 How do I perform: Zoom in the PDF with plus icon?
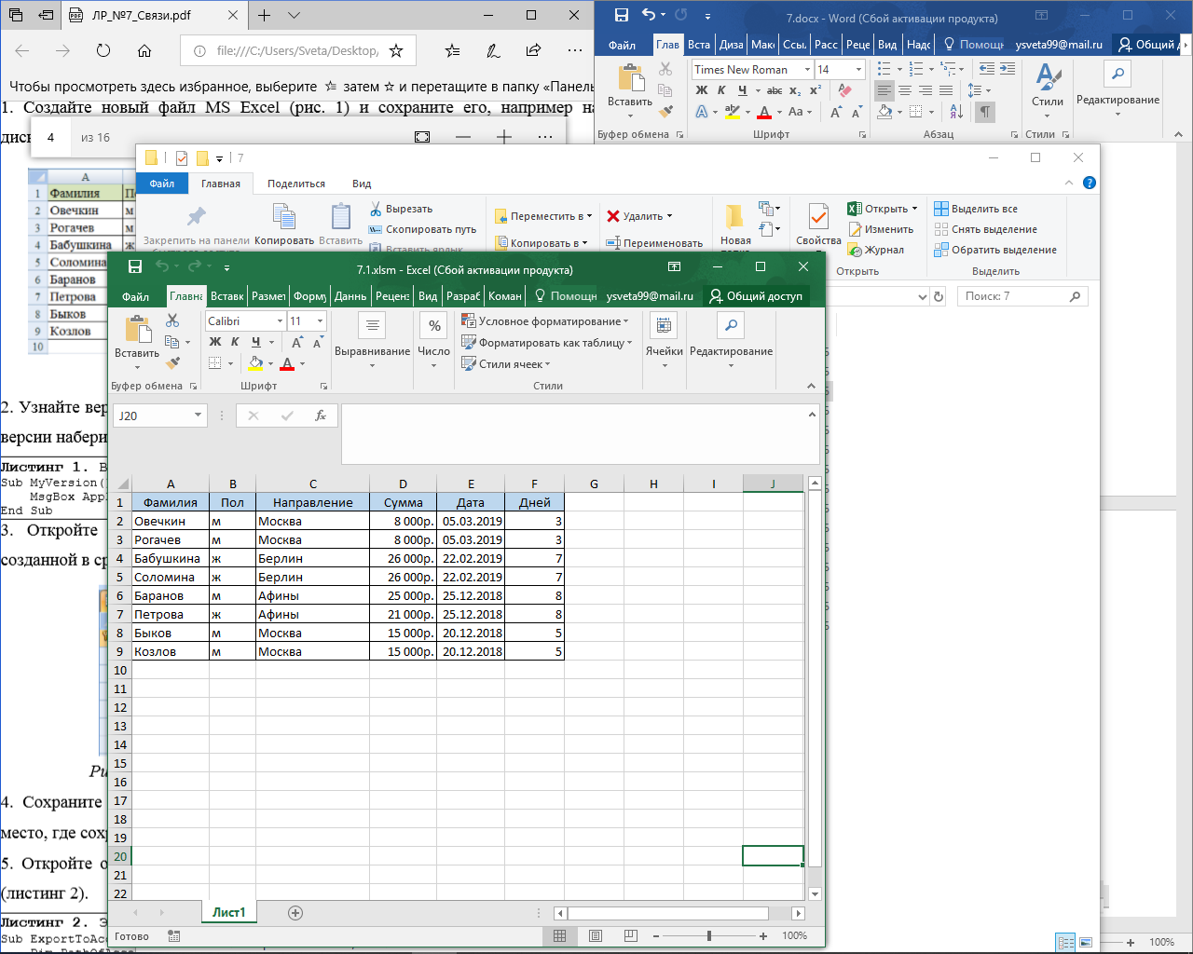(x=504, y=137)
